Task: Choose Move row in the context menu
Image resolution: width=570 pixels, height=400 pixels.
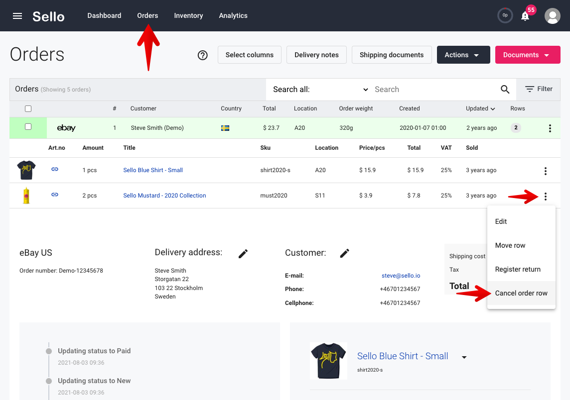Action: pos(521,245)
